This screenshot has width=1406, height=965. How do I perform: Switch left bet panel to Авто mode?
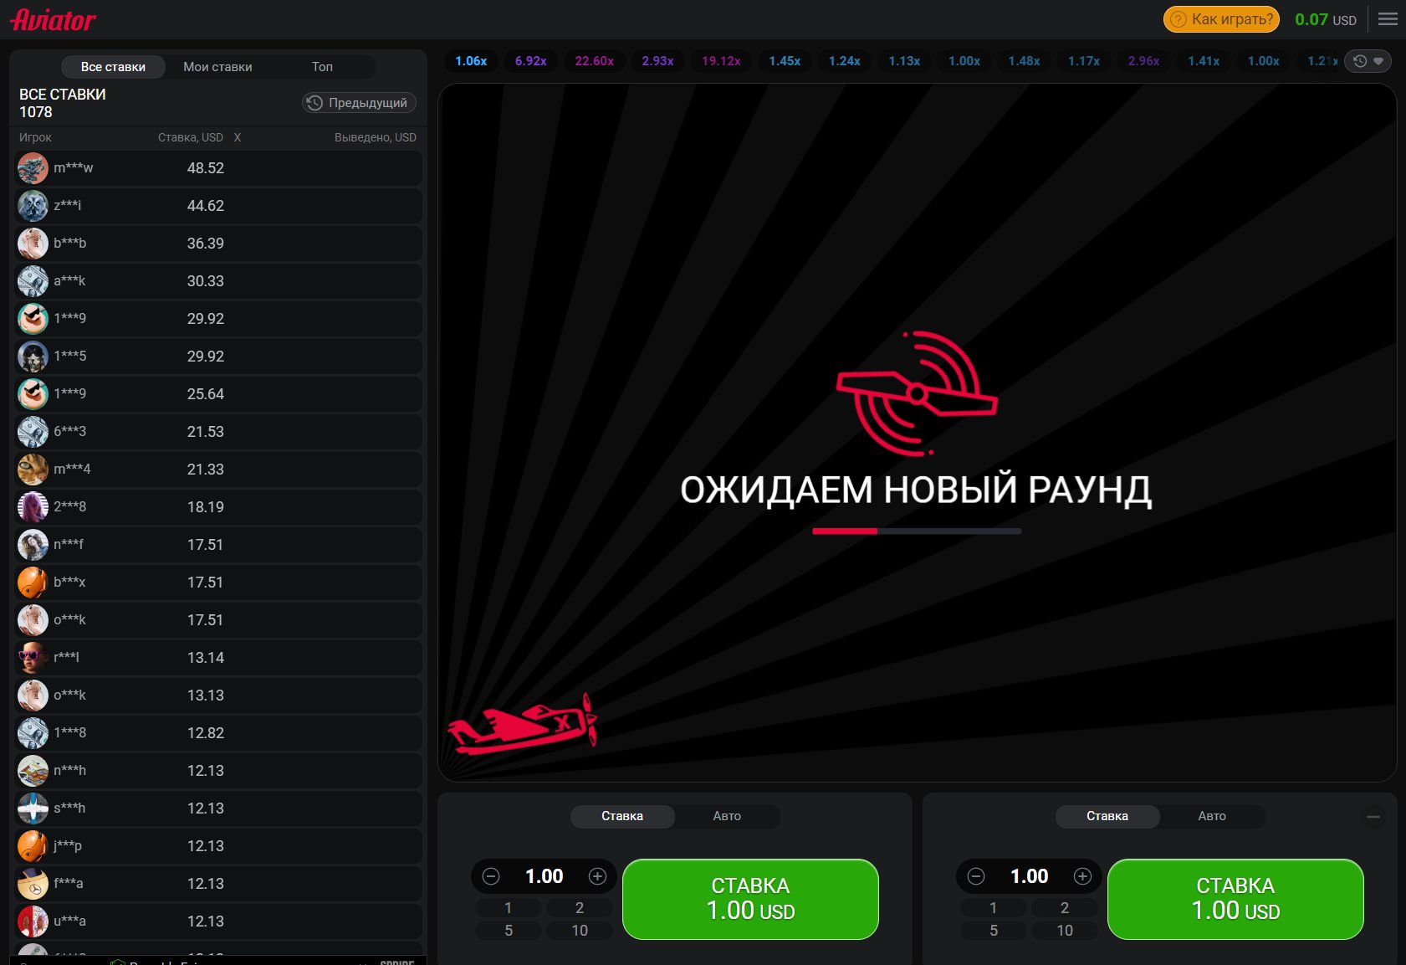point(726,816)
